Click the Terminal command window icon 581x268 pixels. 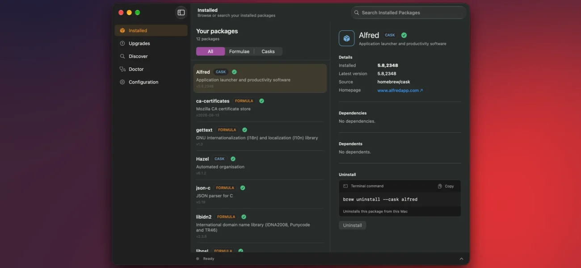[345, 186]
